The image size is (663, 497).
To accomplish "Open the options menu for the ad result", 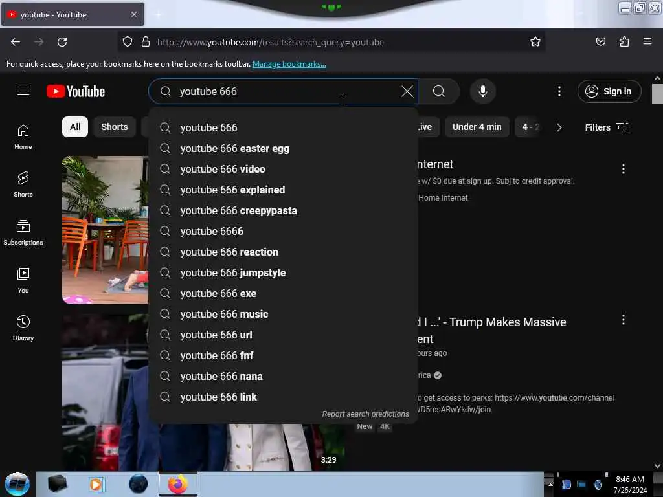I will coord(623,169).
